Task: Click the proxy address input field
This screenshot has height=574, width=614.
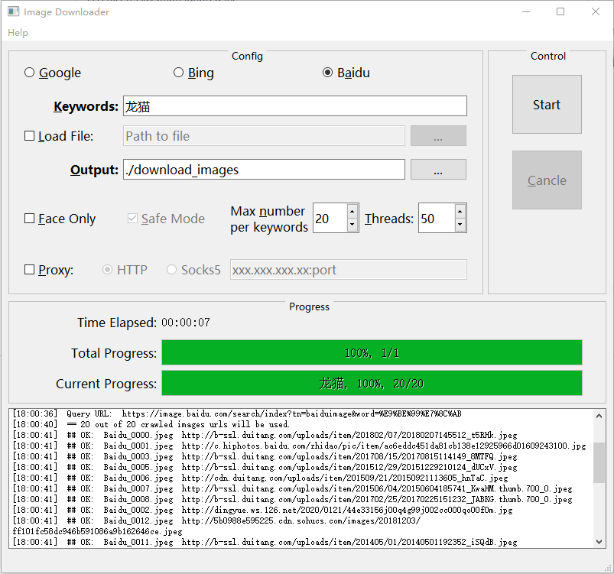Action: point(349,269)
